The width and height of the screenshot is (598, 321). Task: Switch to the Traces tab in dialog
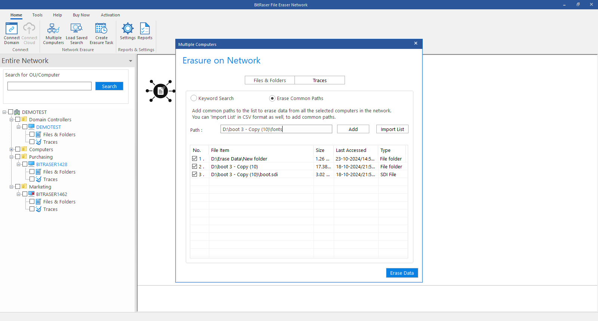[320, 80]
